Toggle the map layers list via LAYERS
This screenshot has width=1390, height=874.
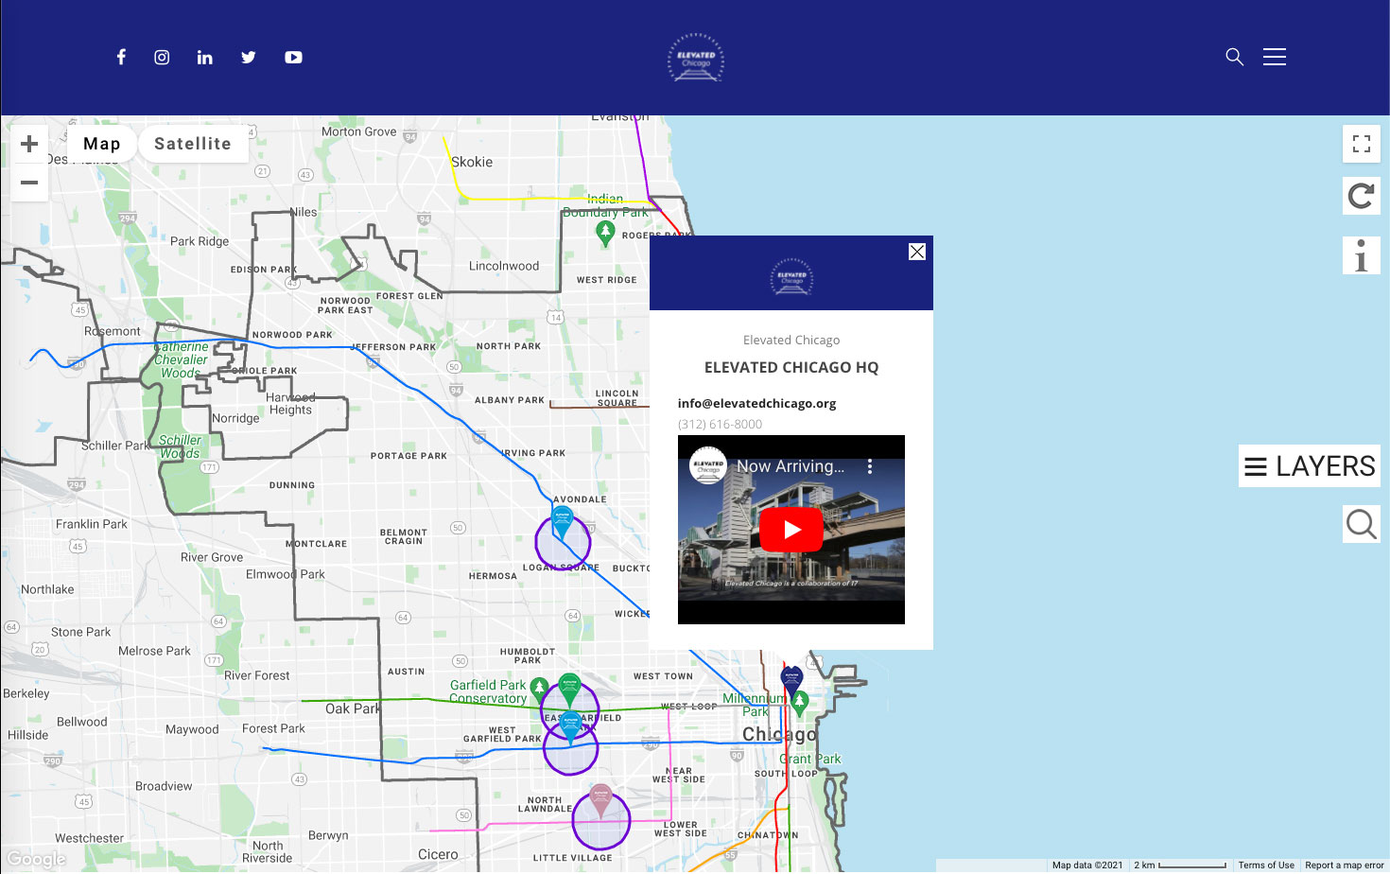tap(1309, 465)
